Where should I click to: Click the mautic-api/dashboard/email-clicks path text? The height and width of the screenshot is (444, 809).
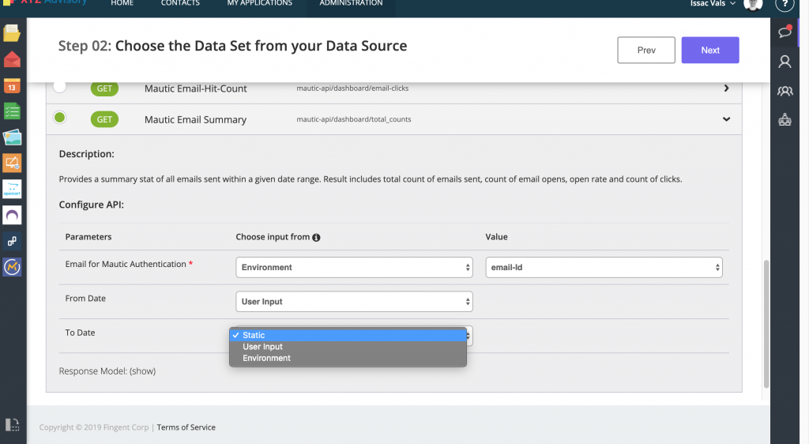click(352, 88)
